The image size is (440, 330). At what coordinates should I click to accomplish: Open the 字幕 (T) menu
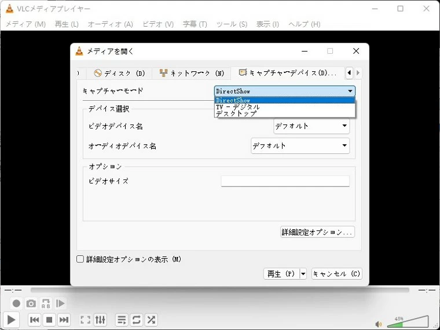(195, 24)
